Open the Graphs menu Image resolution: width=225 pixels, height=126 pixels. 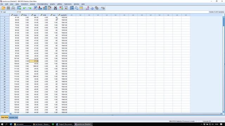pos(52,4)
